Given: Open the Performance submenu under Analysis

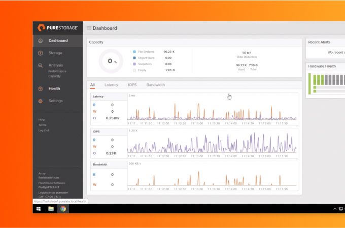Looking at the screenshot, I should [57, 71].
